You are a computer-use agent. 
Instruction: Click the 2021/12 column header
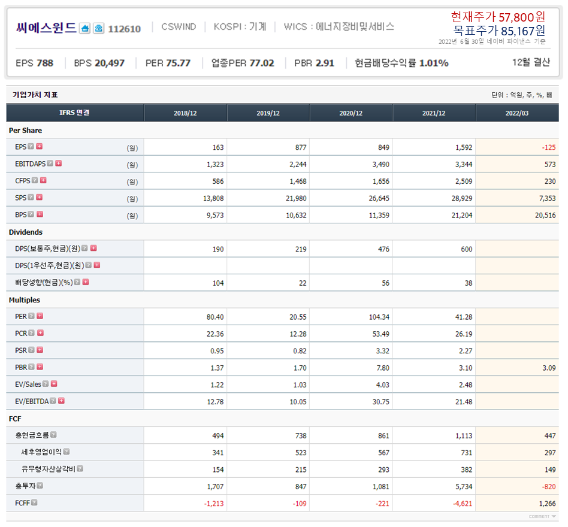click(x=434, y=113)
